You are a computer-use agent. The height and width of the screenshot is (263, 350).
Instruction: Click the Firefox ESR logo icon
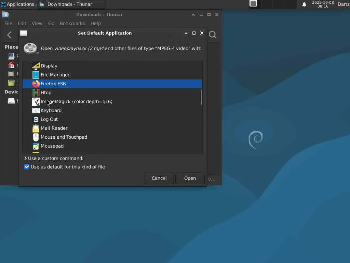[36, 84]
